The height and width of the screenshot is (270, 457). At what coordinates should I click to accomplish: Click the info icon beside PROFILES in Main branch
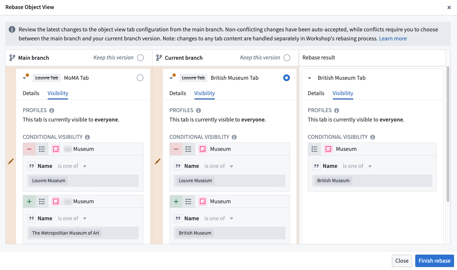[x=52, y=110]
